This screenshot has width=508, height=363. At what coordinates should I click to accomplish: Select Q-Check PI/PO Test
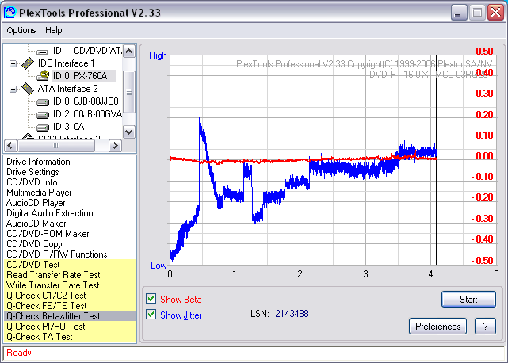coord(70,327)
